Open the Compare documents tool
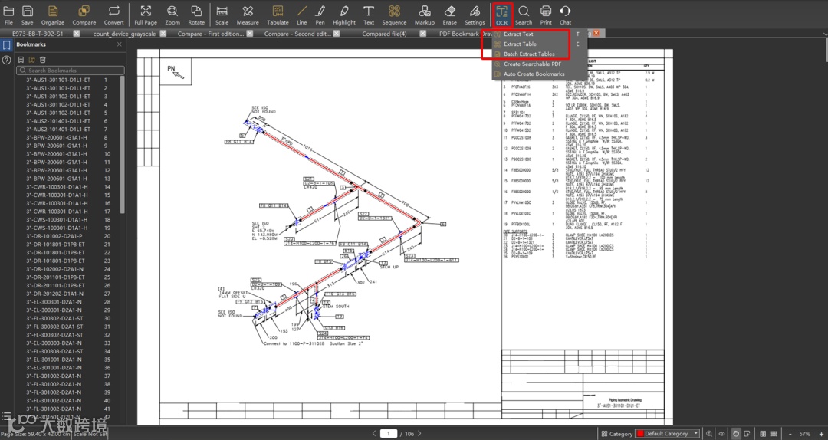This screenshot has width=828, height=440. tap(84, 15)
